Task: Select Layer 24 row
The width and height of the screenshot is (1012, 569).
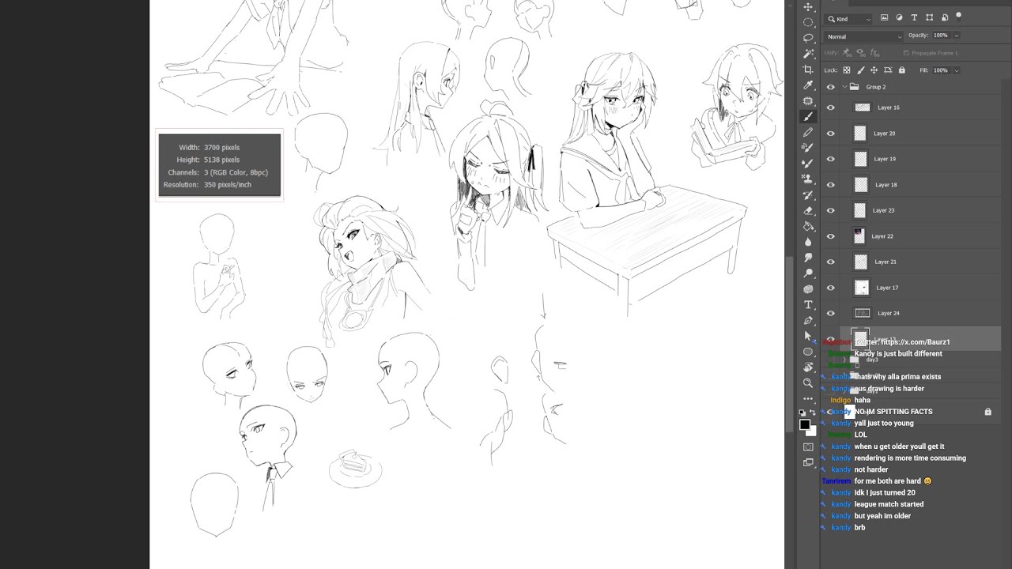Action: tap(912, 313)
